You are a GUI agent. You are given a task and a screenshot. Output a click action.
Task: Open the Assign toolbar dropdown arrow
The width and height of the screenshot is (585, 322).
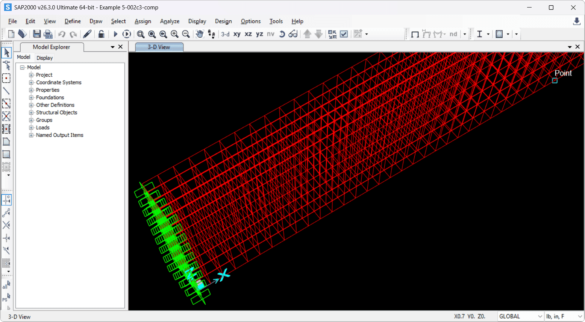pos(367,34)
